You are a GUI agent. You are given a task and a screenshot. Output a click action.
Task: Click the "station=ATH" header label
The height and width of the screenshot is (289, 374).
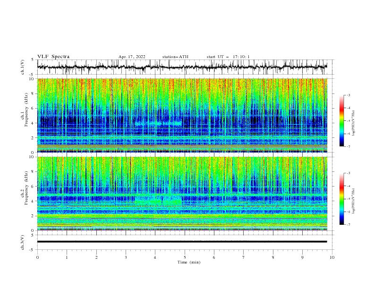tap(175, 57)
